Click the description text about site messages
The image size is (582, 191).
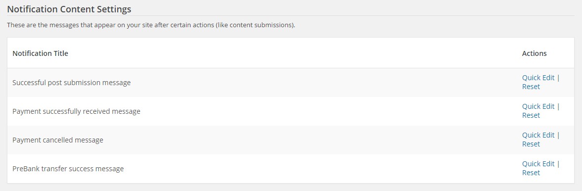[151, 25]
